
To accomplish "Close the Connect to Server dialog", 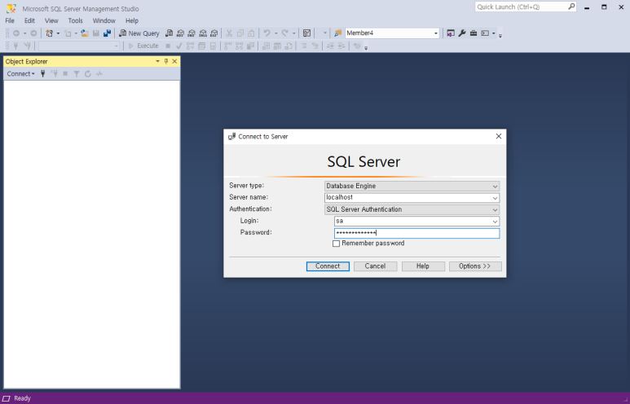I will coord(499,136).
